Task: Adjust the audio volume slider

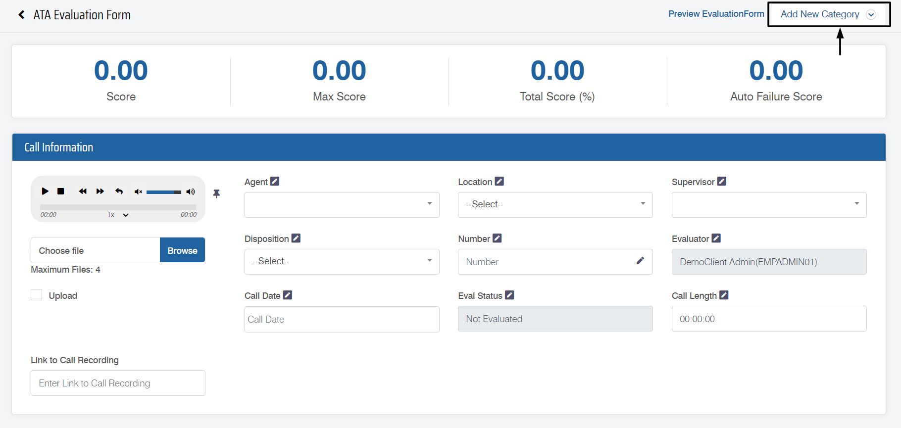Action: click(x=163, y=192)
